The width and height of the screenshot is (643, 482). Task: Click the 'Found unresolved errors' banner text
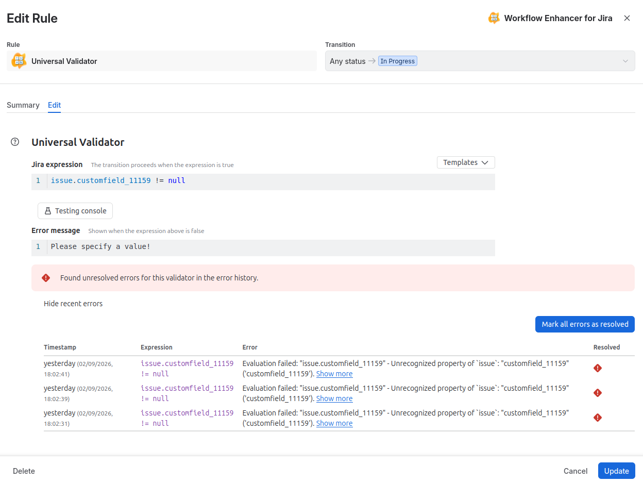pyautogui.click(x=159, y=278)
